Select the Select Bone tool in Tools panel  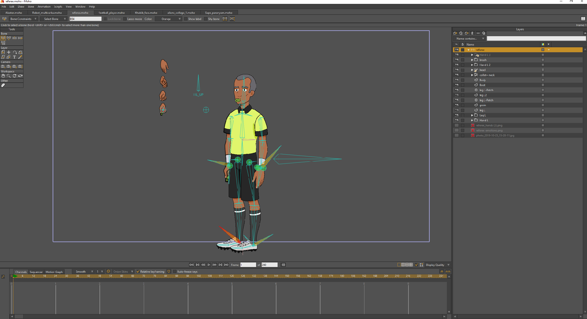coord(3,38)
